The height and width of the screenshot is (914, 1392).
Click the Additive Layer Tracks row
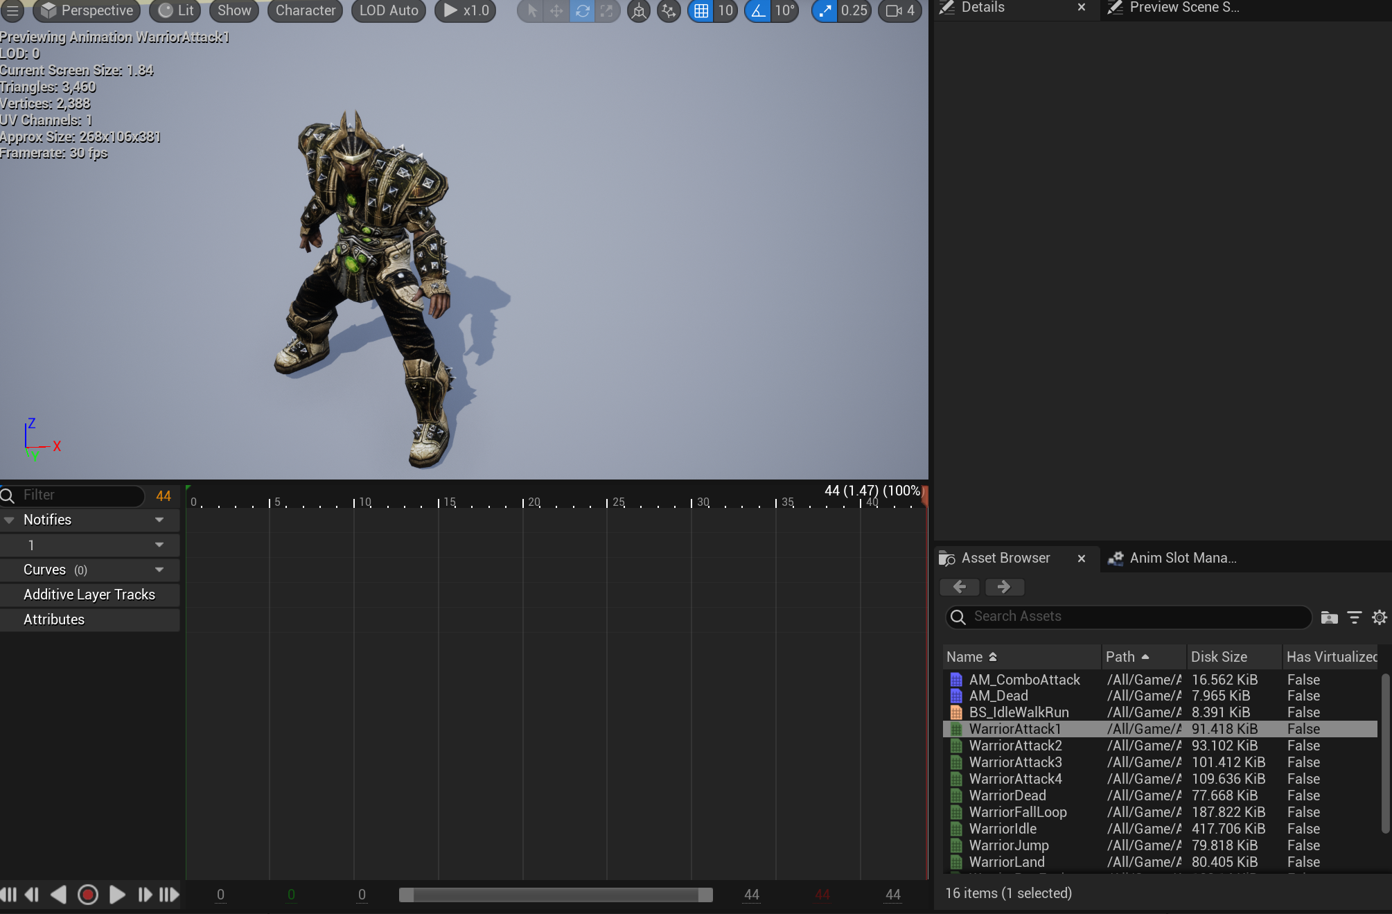pos(90,595)
